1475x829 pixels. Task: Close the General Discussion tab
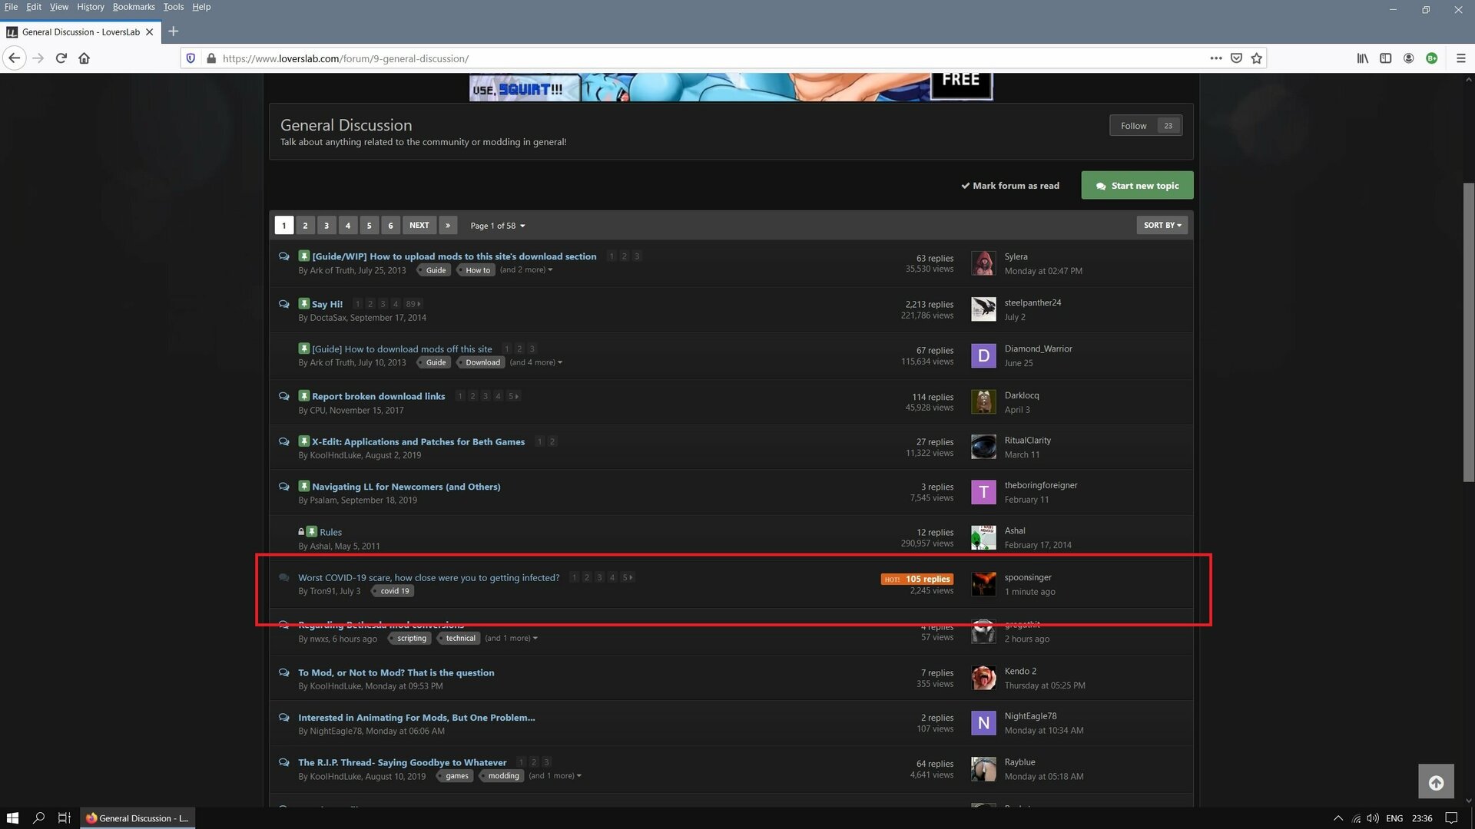click(x=149, y=32)
